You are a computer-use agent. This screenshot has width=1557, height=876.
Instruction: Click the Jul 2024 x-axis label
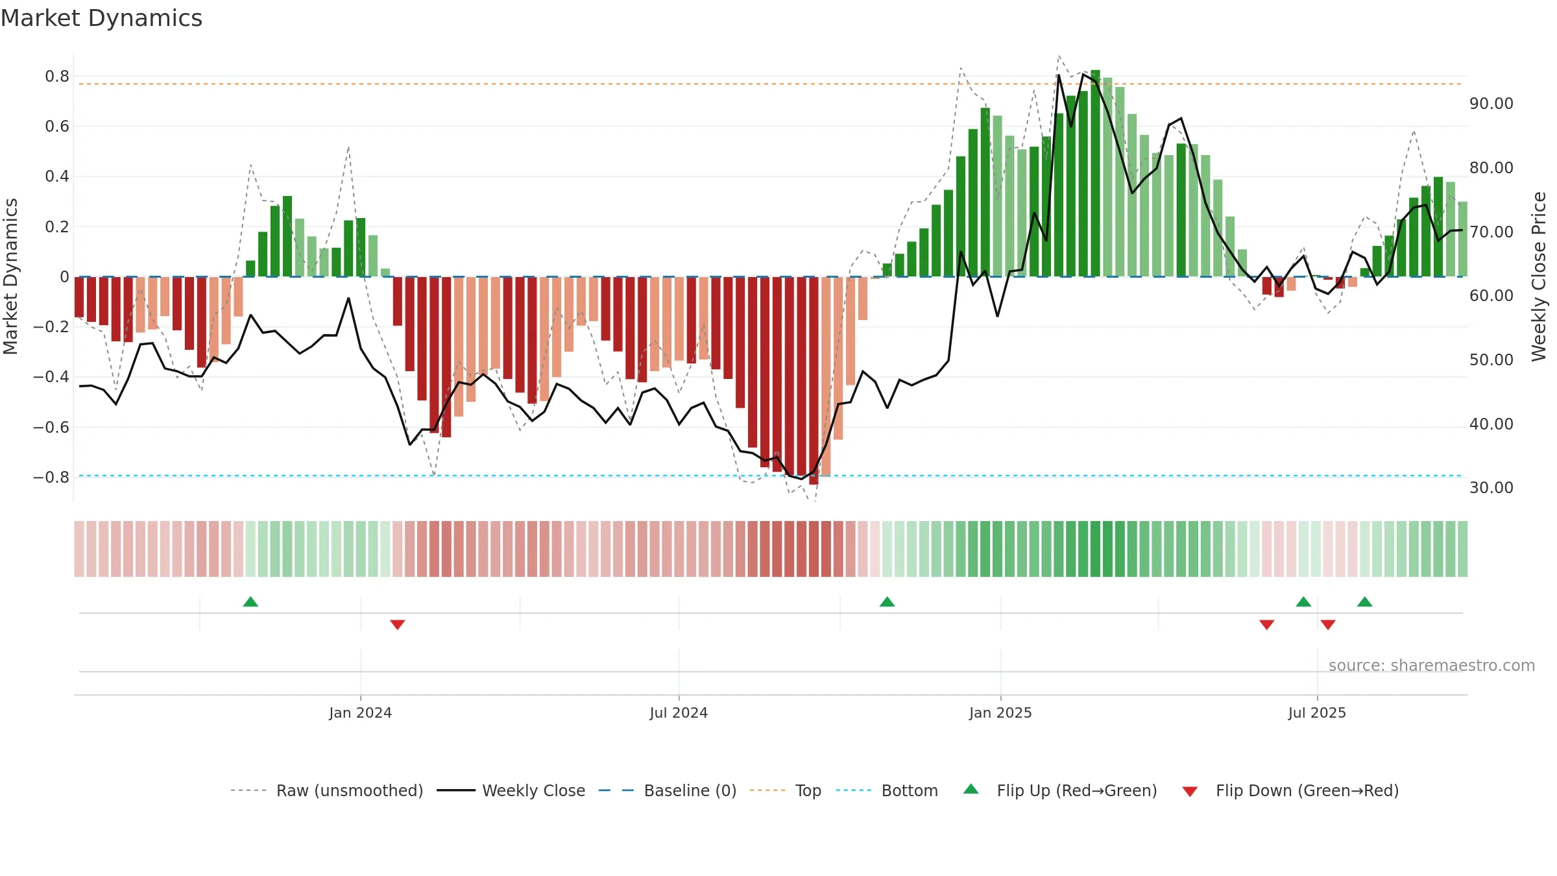[679, 712]
